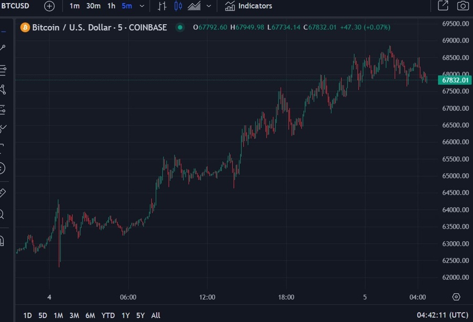
Task: Open chart in popup window
Action: click(x=443, y=5)
